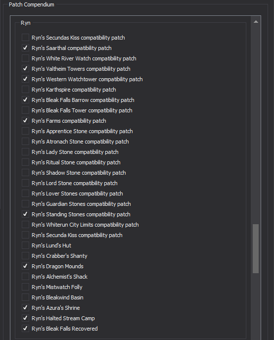Enable Ryn's White River Watch patch
This screenshot has width=274, height=340.
pyautogui.click(x=25, y=58)
